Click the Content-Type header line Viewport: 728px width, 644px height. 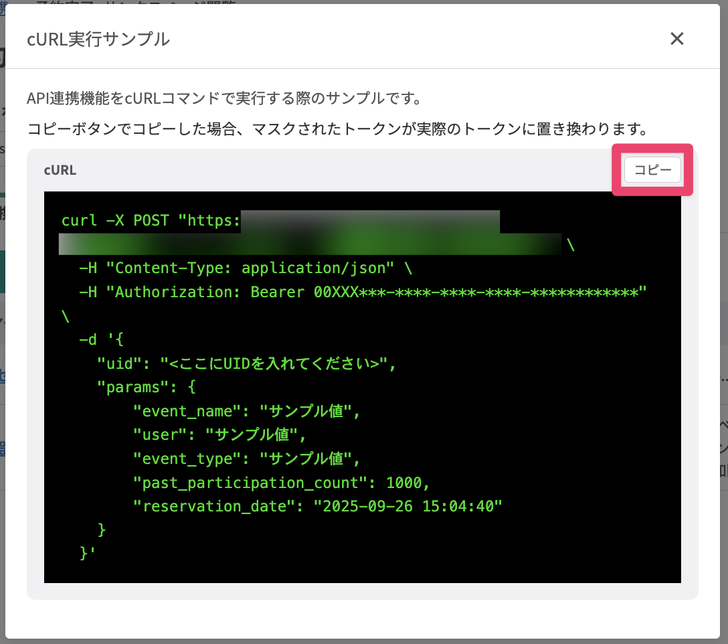pos(246,268)
